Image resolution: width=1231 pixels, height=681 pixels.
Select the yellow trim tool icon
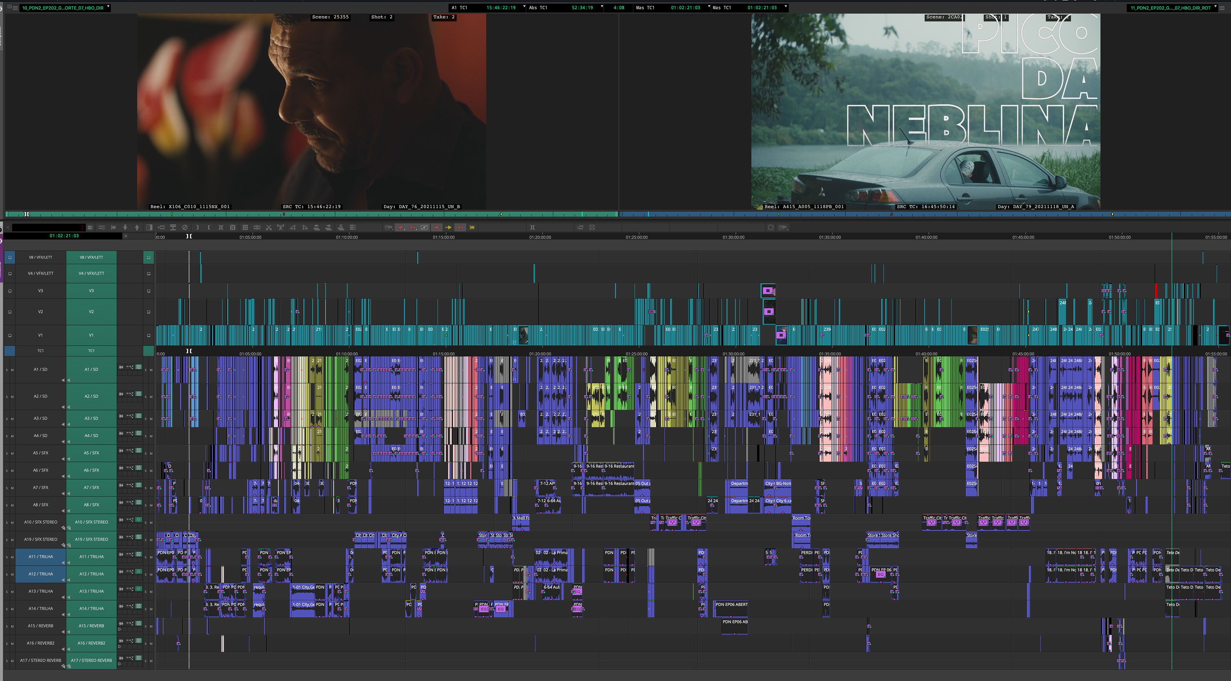(472, 227)
